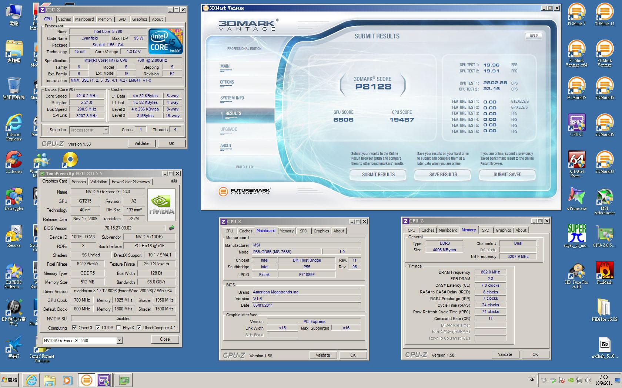The image size is (622, 388).
Task: Click the NVIDIA logo in GPU-Z
Action: [161, 205]
